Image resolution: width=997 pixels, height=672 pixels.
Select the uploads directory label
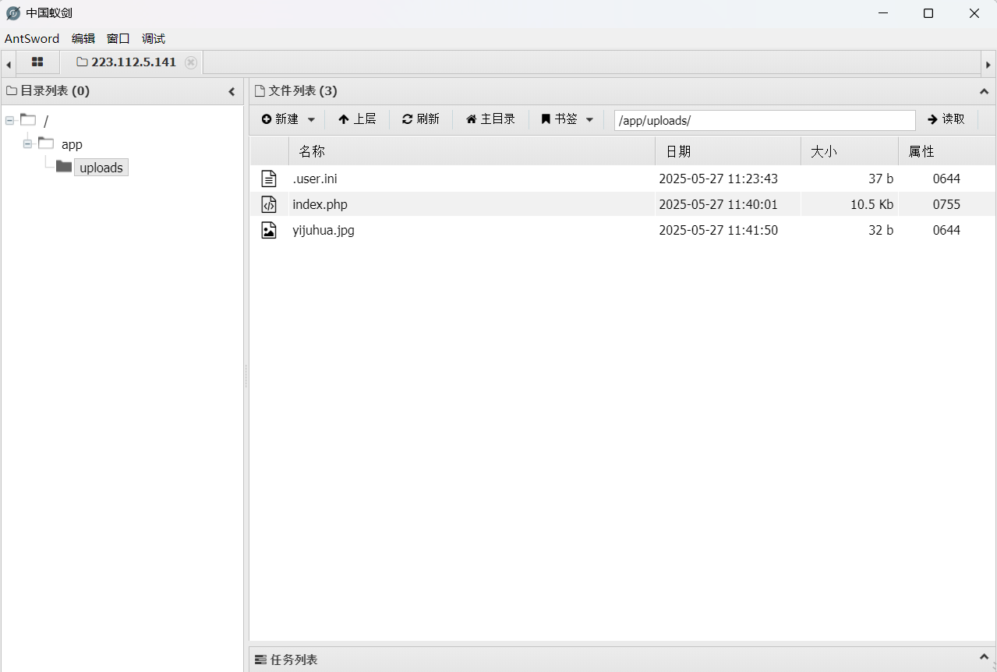pos(101,168)
